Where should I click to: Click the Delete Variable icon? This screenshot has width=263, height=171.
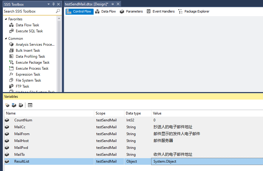(x=21, y=105)
